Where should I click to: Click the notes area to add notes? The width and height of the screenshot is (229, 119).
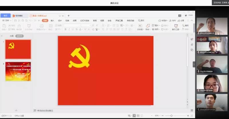tap(46, 110)
